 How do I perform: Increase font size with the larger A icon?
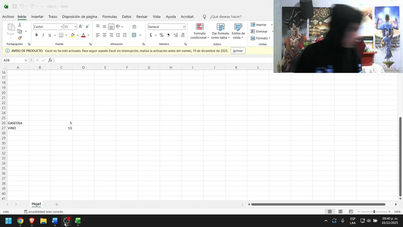(x=81, y=27)
